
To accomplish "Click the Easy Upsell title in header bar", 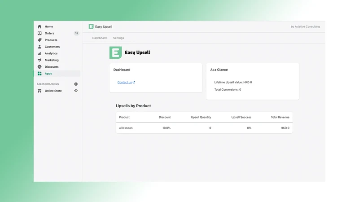I will click(x=104, y=26).
